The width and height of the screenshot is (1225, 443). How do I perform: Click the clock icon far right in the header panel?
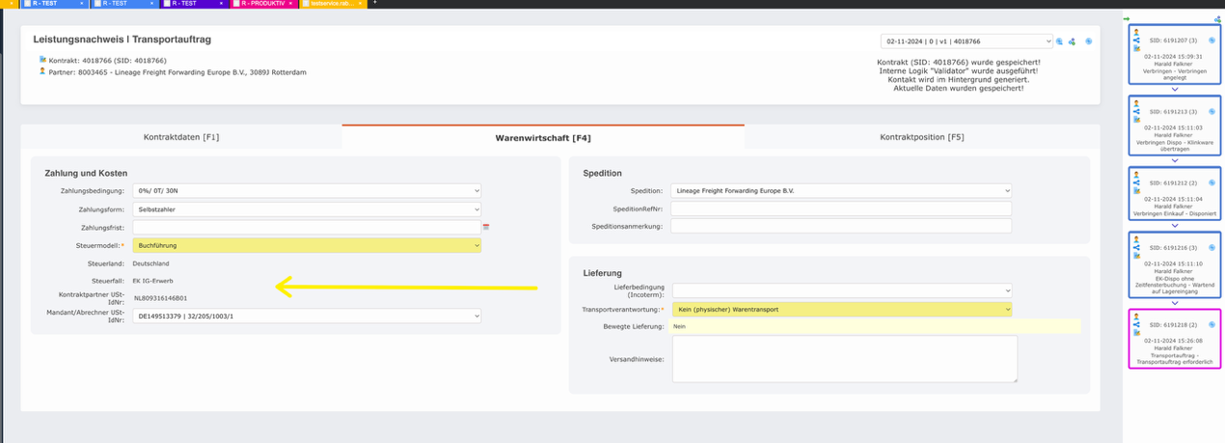[x=1088, y=42]
